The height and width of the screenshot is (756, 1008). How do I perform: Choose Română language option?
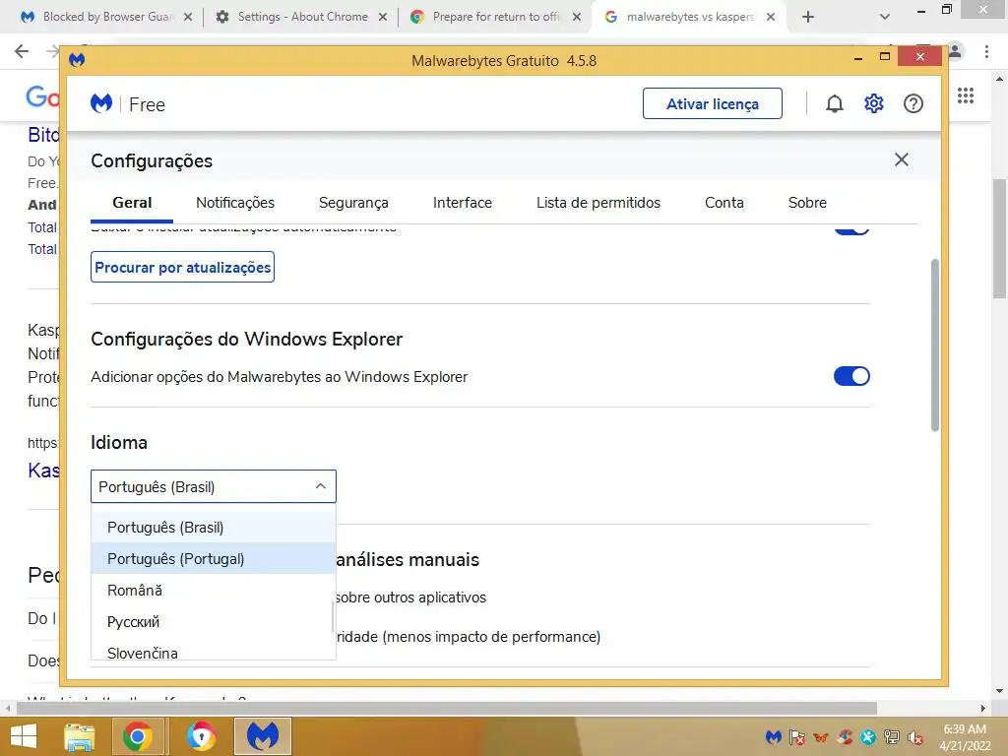(x=214, y=591)
